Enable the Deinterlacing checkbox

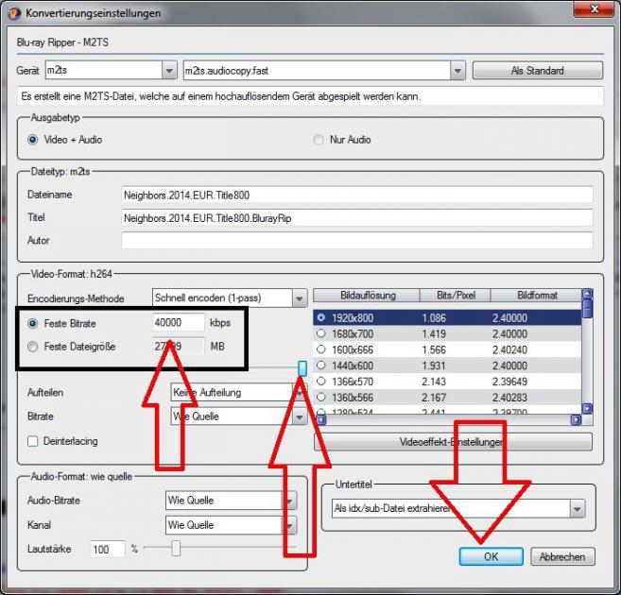(33, 441)
